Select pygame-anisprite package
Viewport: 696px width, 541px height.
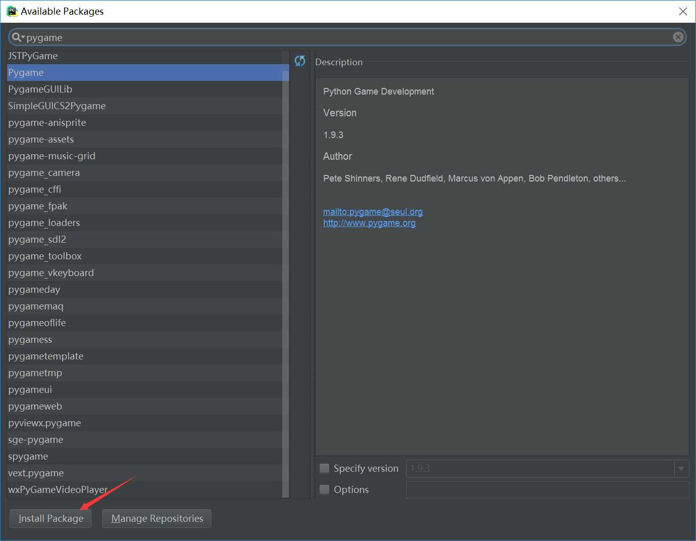[145, 122]
